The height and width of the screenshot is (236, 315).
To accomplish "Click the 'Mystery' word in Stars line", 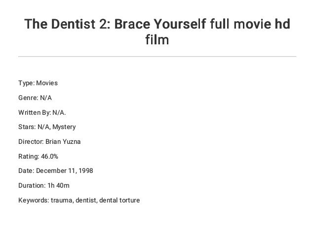I will pyautogui.click(x=64, y=127).
